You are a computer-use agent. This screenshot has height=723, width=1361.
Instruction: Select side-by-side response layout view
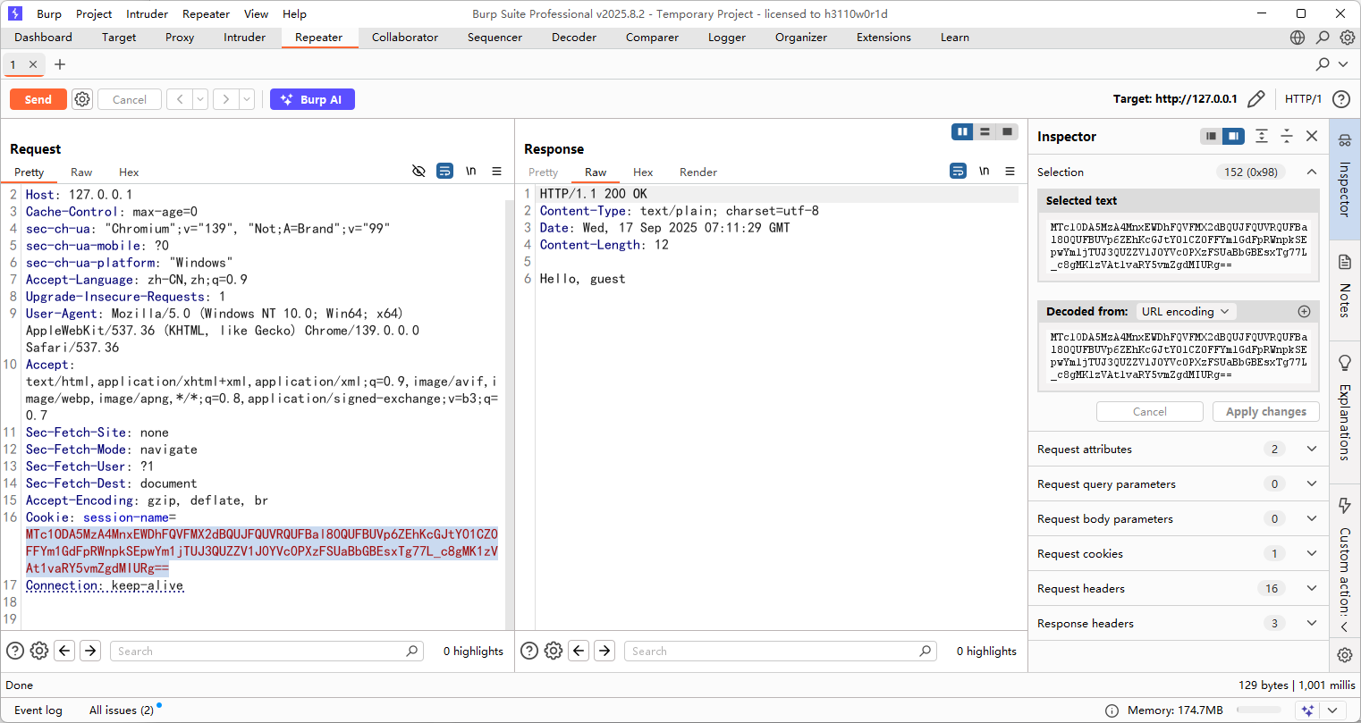click(962, 132)
